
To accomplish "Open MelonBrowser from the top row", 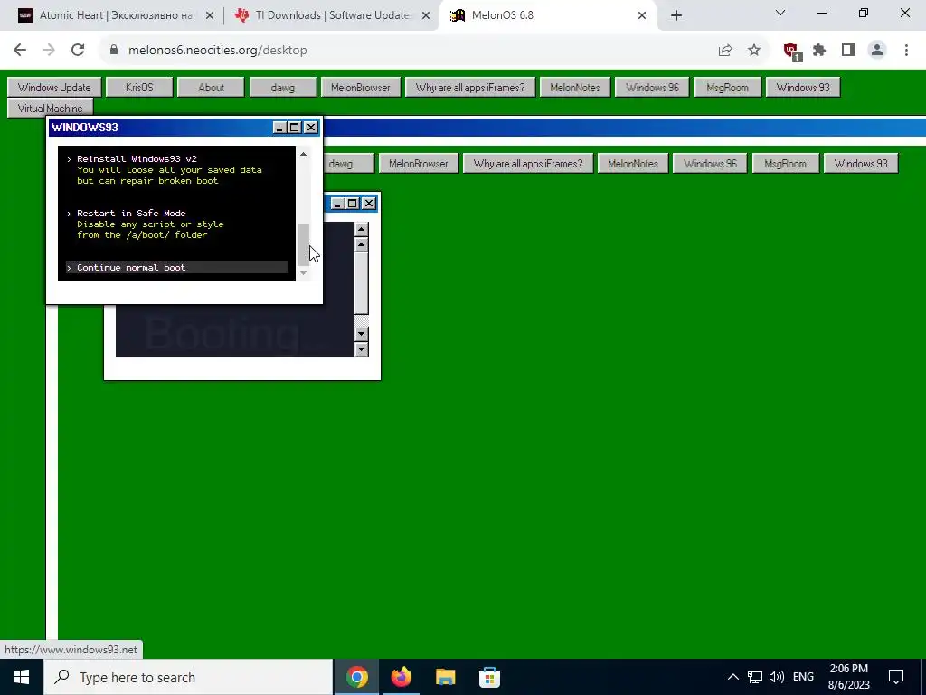I will pyautogui.click(x=360, y=88).
